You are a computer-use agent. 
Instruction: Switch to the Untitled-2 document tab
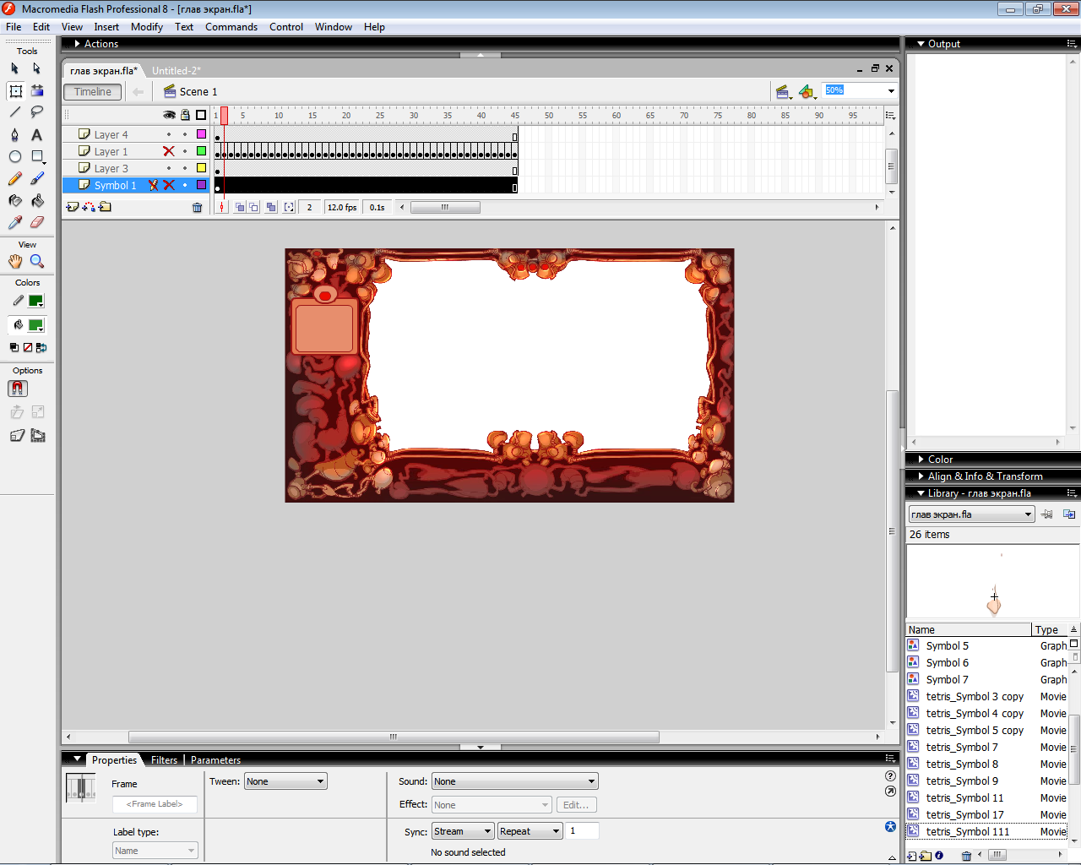[x=176, y=71]
